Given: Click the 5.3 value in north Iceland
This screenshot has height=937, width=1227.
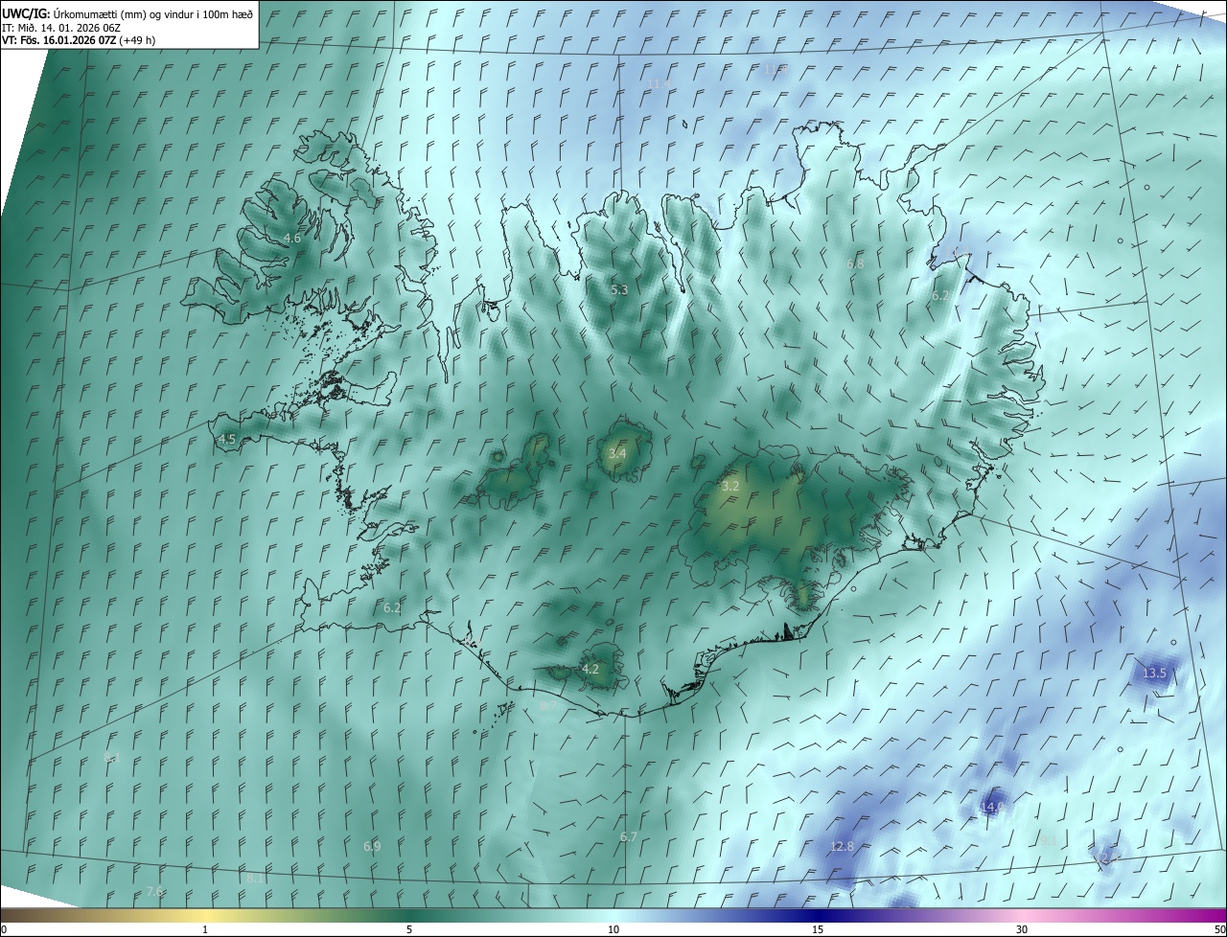Looking at the screenshot, I should point(619,290).
